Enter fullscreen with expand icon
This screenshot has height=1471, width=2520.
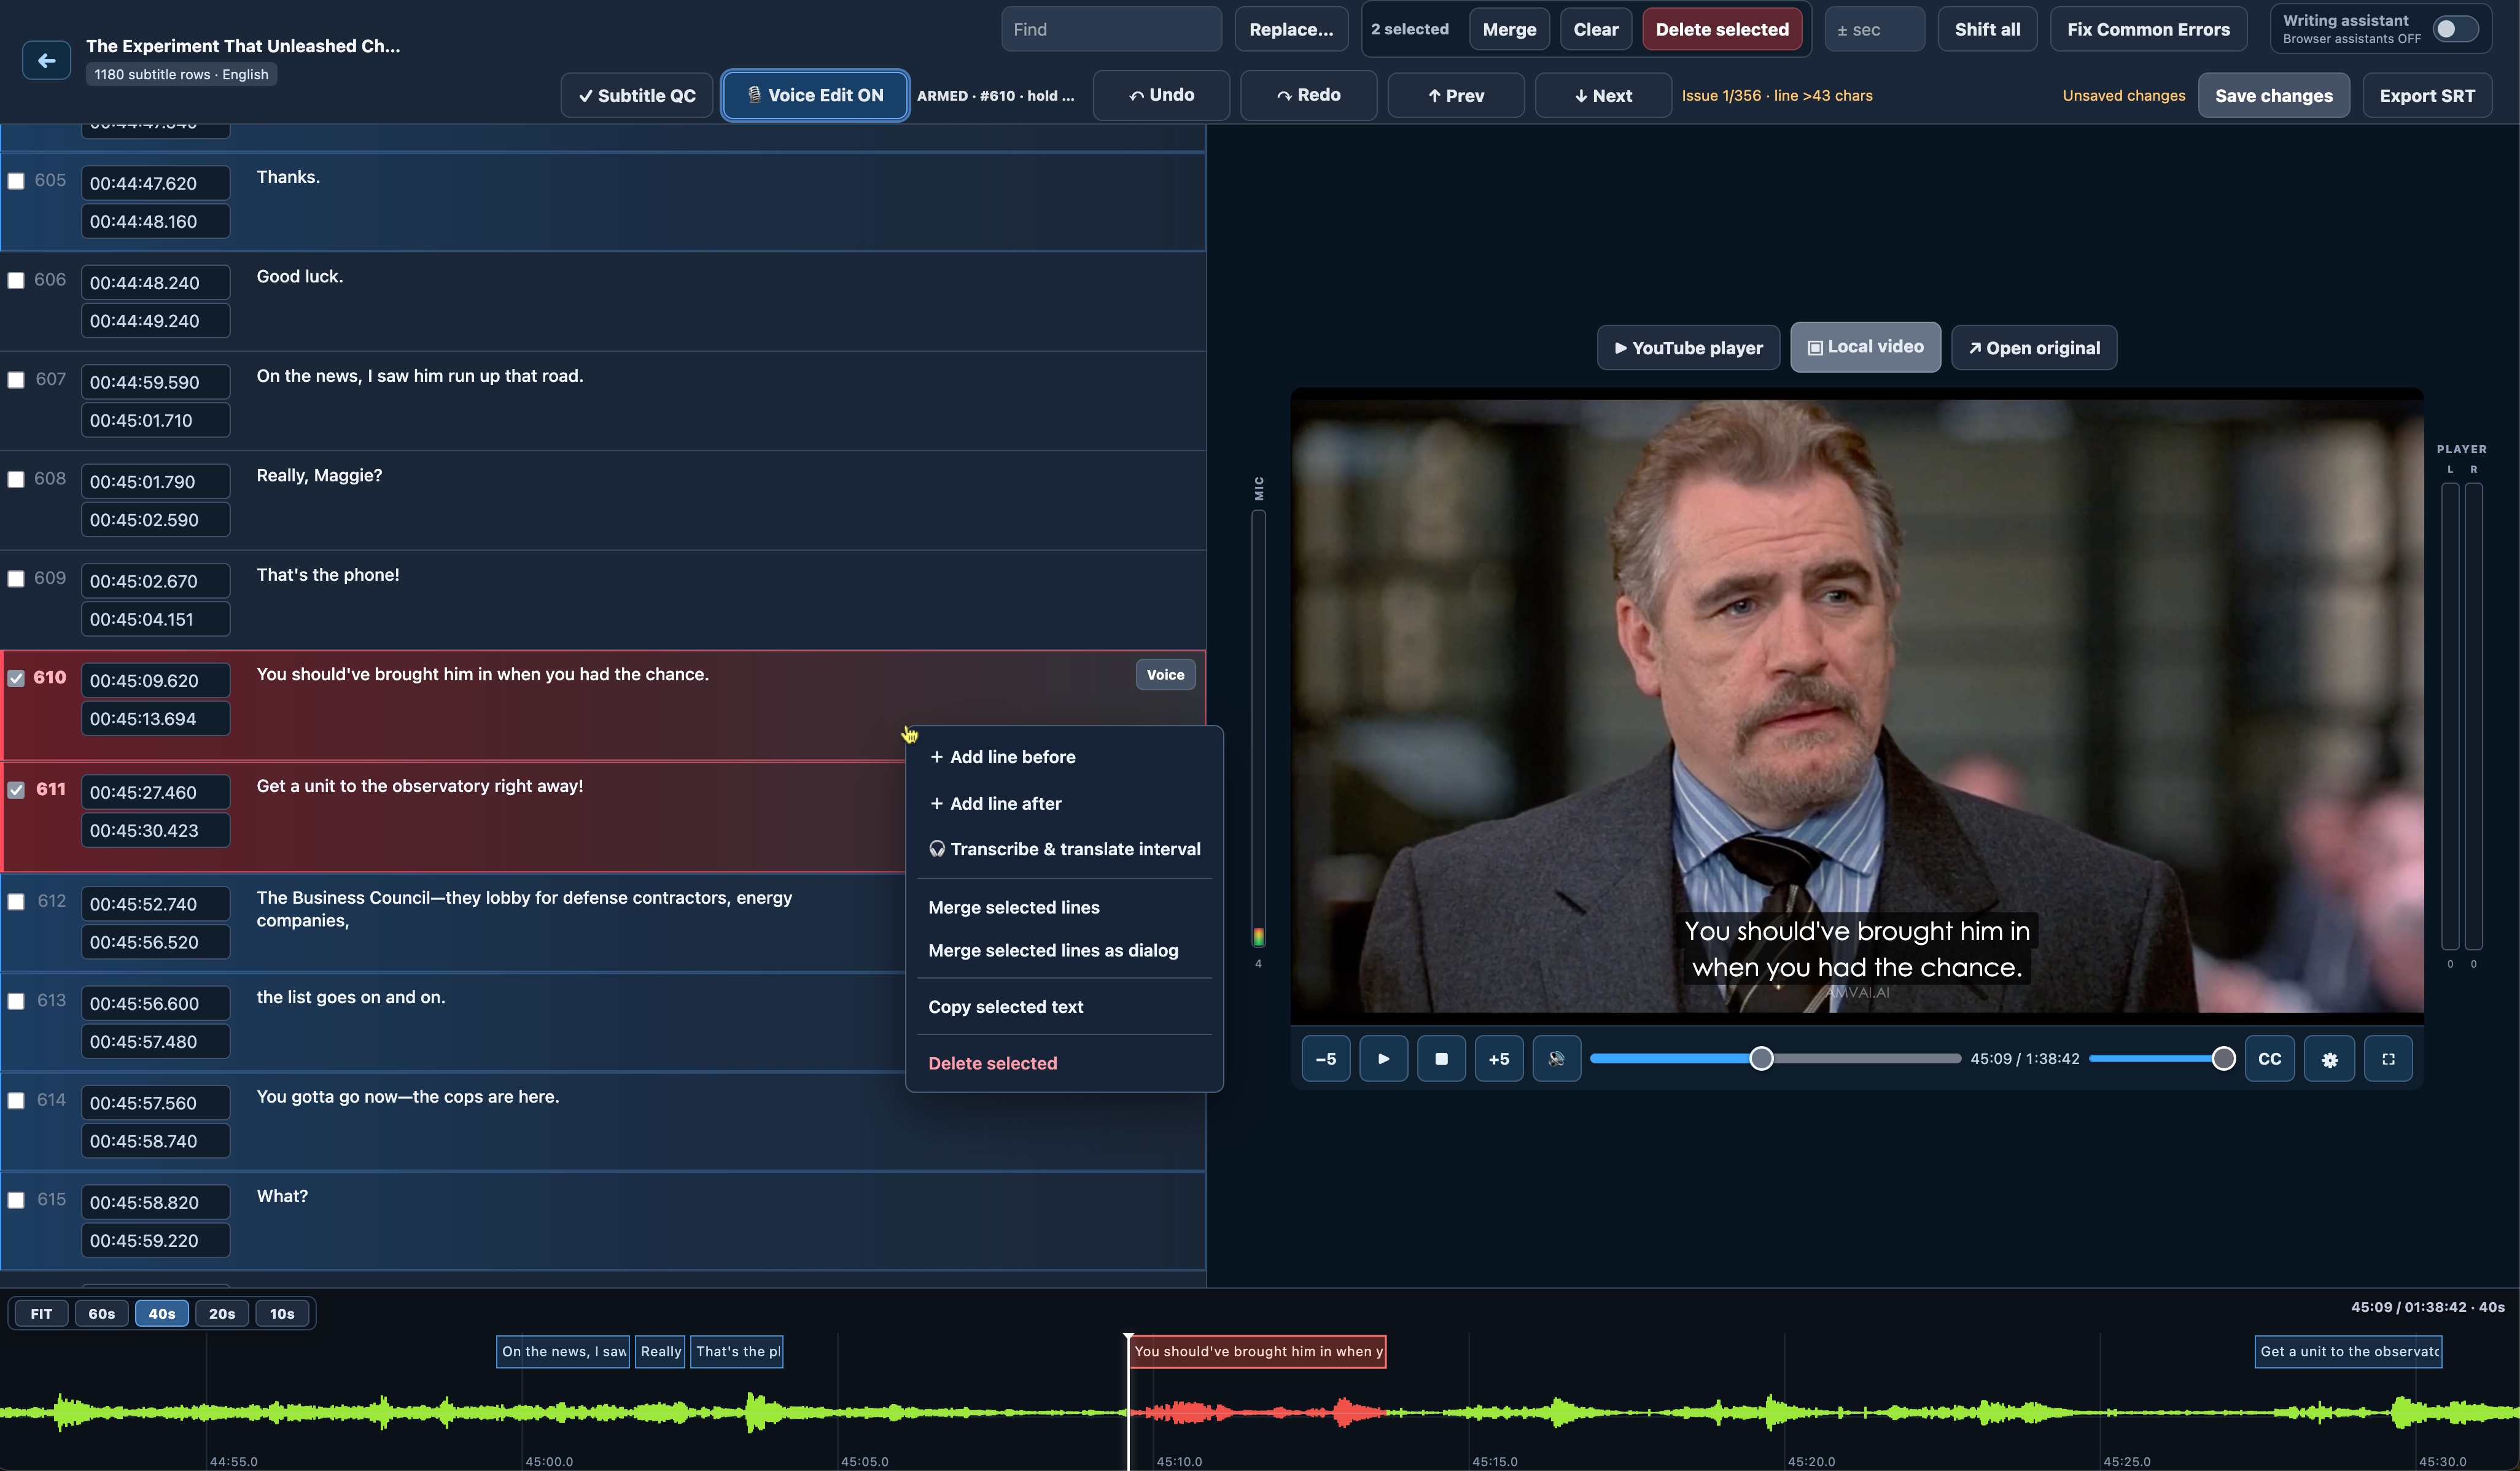(x=2388, y=1059)
